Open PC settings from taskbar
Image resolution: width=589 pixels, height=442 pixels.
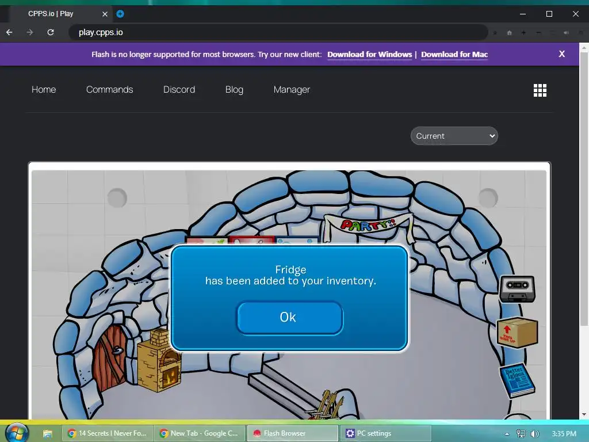click(385, 433)
